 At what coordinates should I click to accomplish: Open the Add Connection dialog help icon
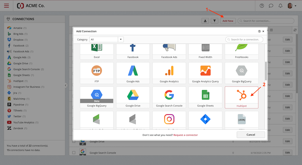(x=259, y=31)
